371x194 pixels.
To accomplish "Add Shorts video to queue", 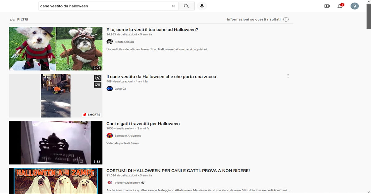I will (98, 85).
